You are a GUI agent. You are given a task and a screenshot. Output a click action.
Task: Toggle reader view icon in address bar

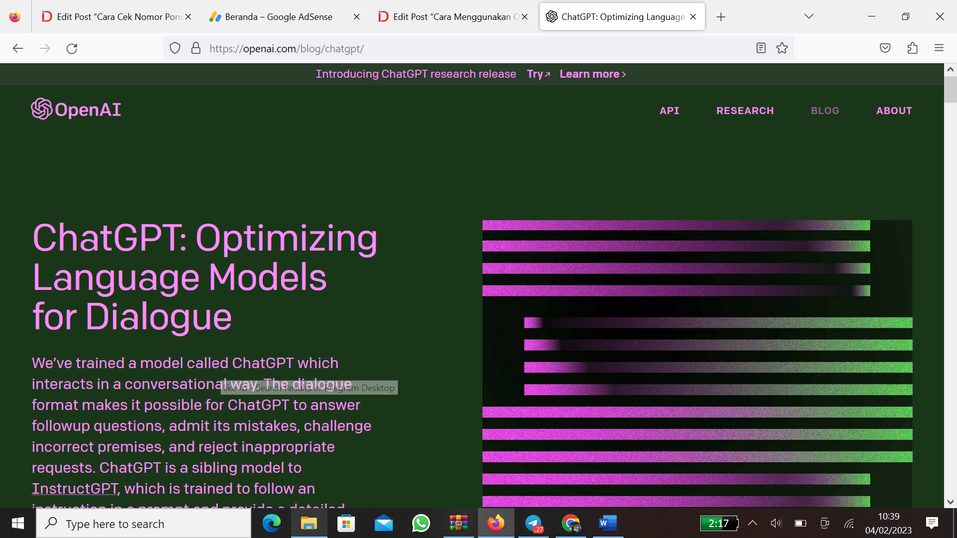coord(761,48)
